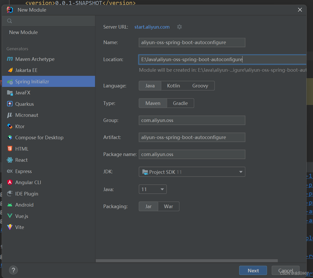Switch language to Kotlin
This screenshot has width=313, height=278.
(x=173, y=86)
